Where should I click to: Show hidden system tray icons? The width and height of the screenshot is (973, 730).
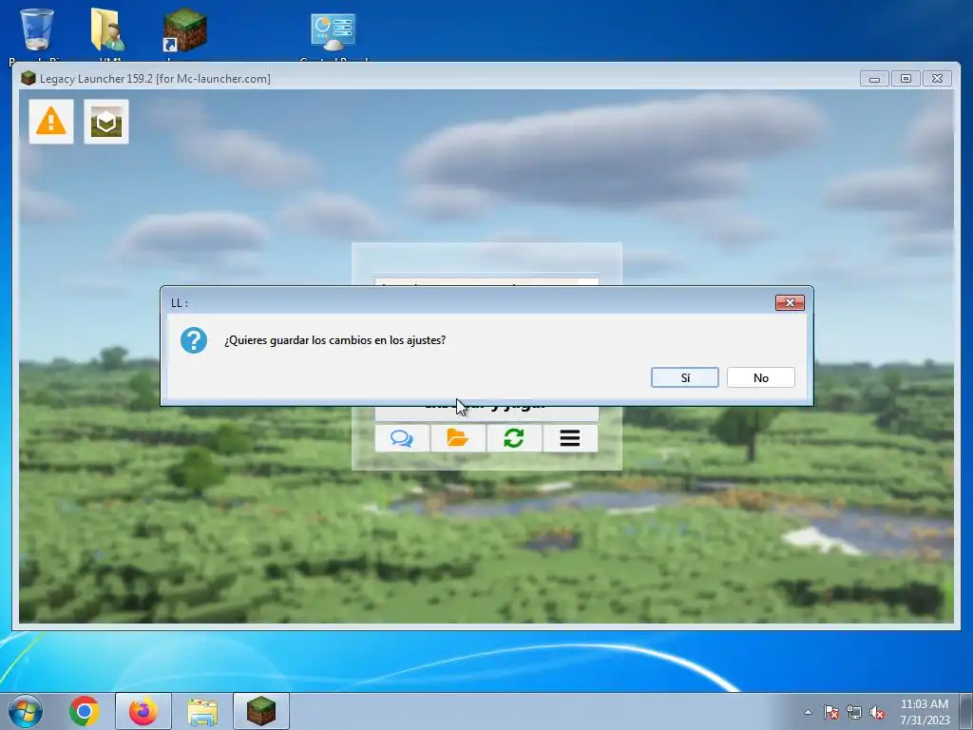tap(808, 712)
